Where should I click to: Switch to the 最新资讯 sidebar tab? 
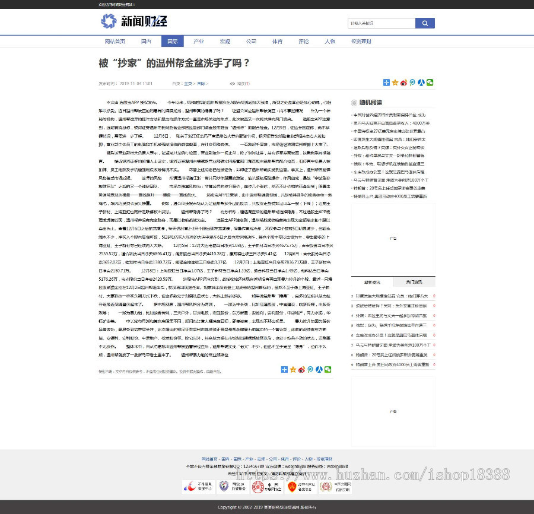click(x=372, y=282)
